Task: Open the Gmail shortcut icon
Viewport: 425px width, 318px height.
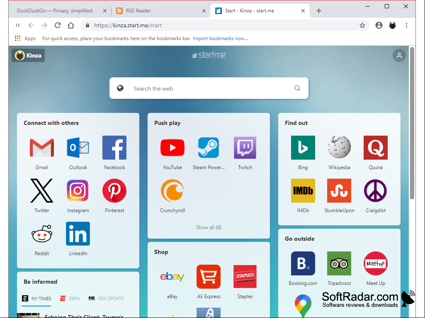Action: coord(42,148)
